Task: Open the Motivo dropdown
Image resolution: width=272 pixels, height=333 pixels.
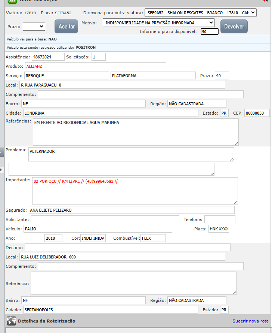Action: point(159,23)
